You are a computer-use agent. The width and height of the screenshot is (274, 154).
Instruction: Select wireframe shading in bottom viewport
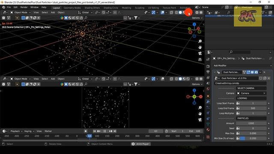pos(176,79)
